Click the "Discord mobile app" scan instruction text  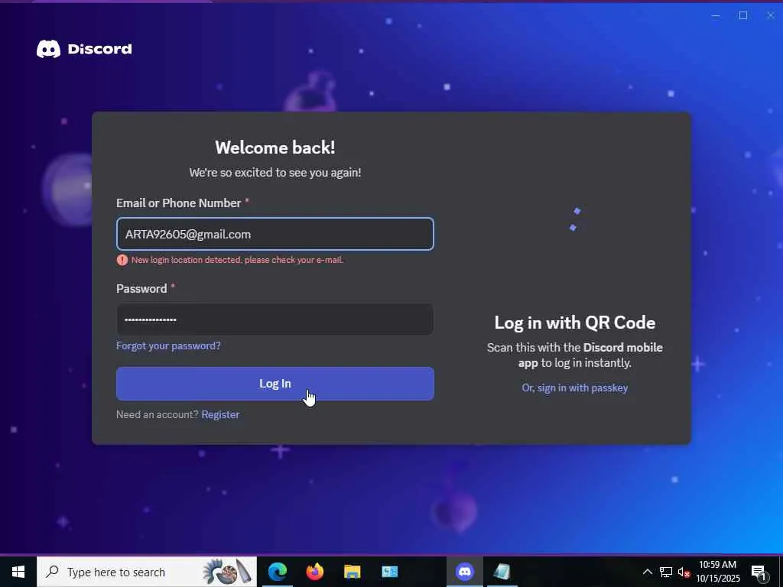(x=575, y=355)
